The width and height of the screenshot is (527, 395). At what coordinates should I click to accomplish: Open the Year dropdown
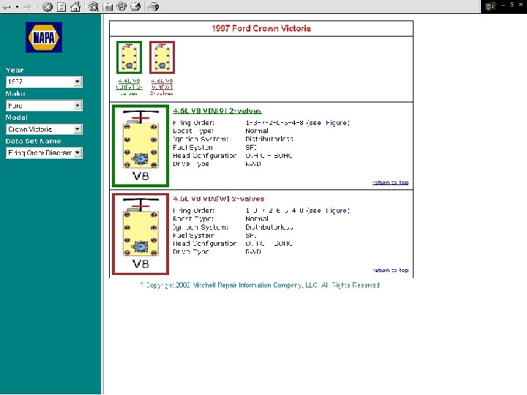[44, 82]
